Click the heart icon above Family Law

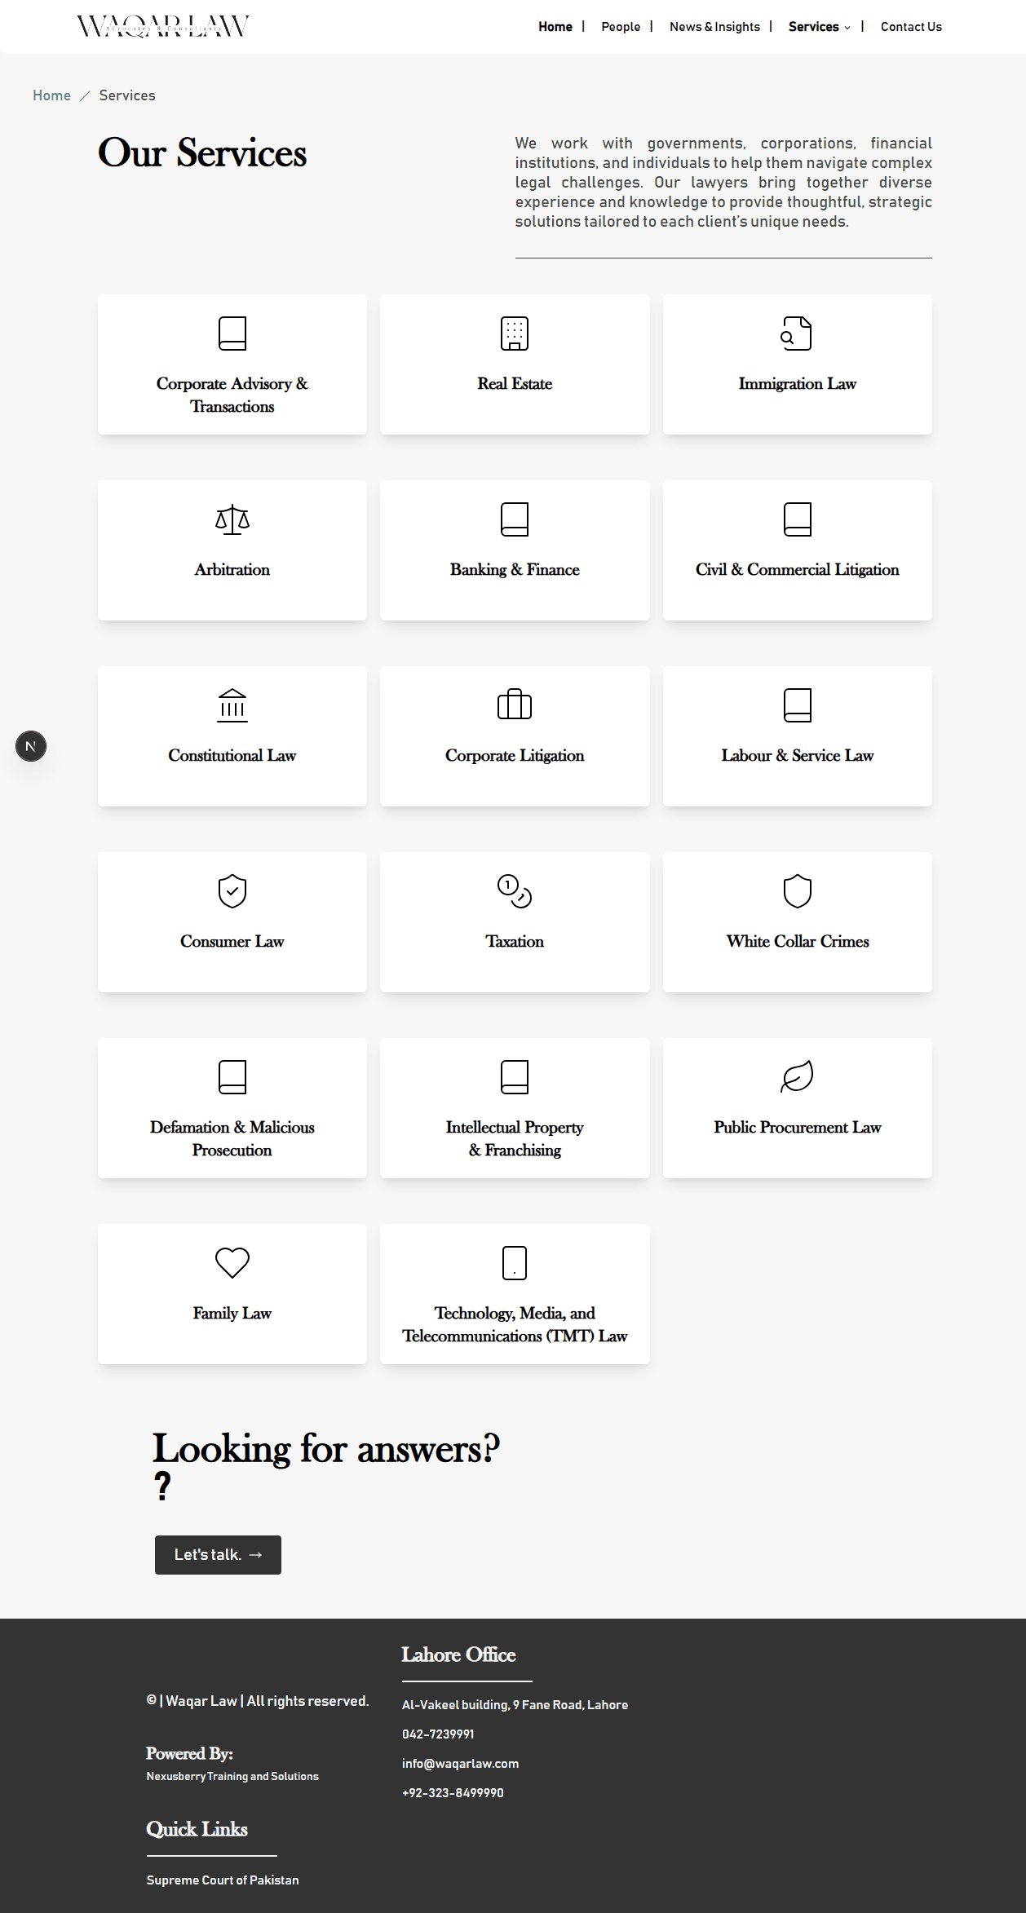coord(232,1263)
